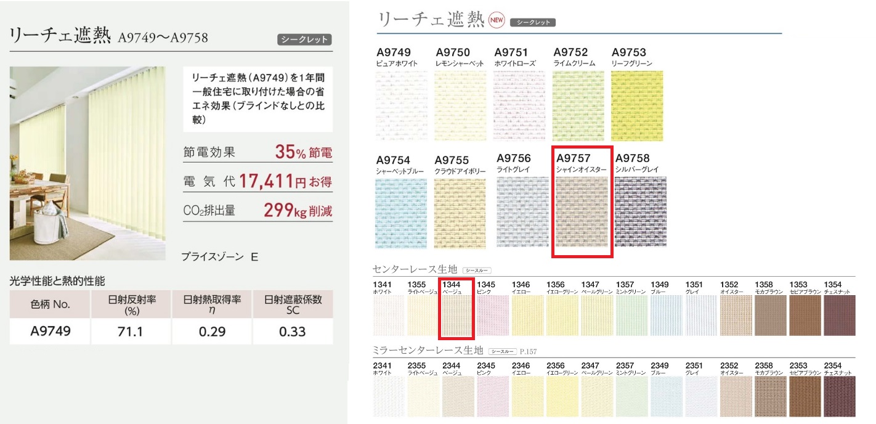Image resolution: width=876 pixels, height=424 pixels.
Task: Choose mirror lace swatch 2355 ライトベージュ
Action: coord(423,396)
